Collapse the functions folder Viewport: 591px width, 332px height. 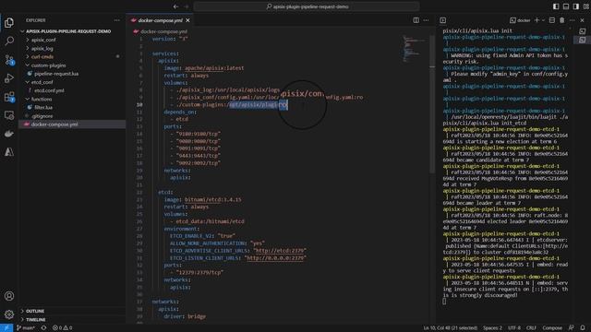tap(42, 99)
